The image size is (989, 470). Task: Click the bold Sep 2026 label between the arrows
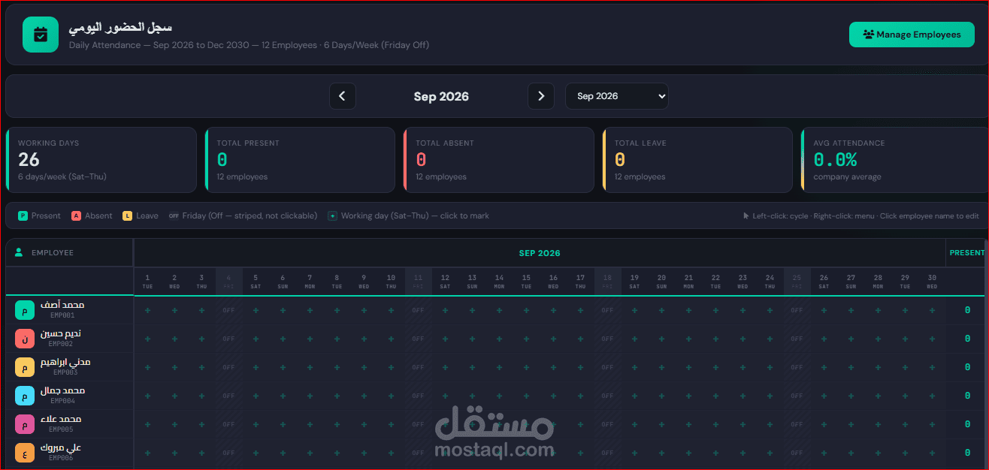[x=441, y=96]
